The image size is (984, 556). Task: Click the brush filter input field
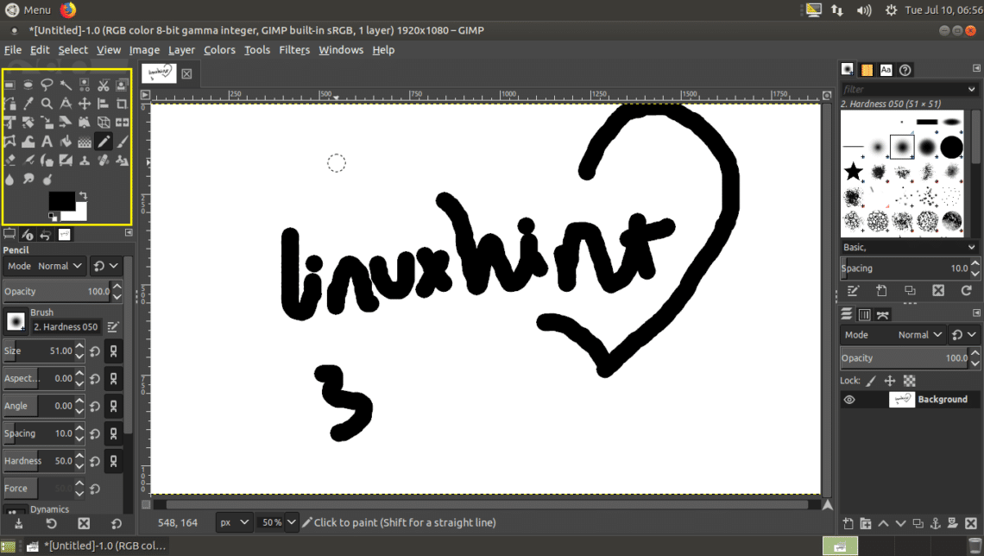point(903,89)
